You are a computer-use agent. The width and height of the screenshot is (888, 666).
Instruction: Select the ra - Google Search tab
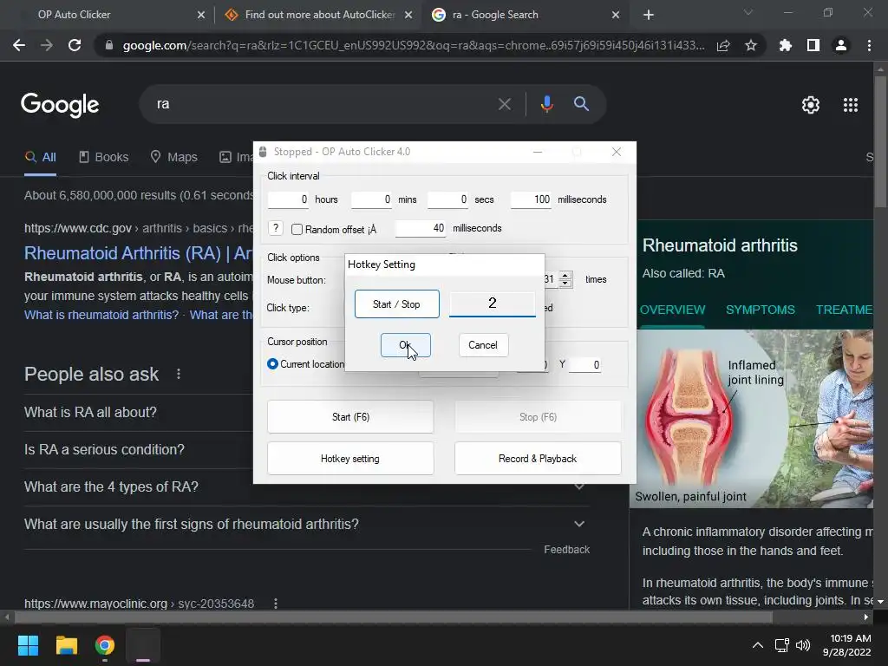click(x=524, y=15)
